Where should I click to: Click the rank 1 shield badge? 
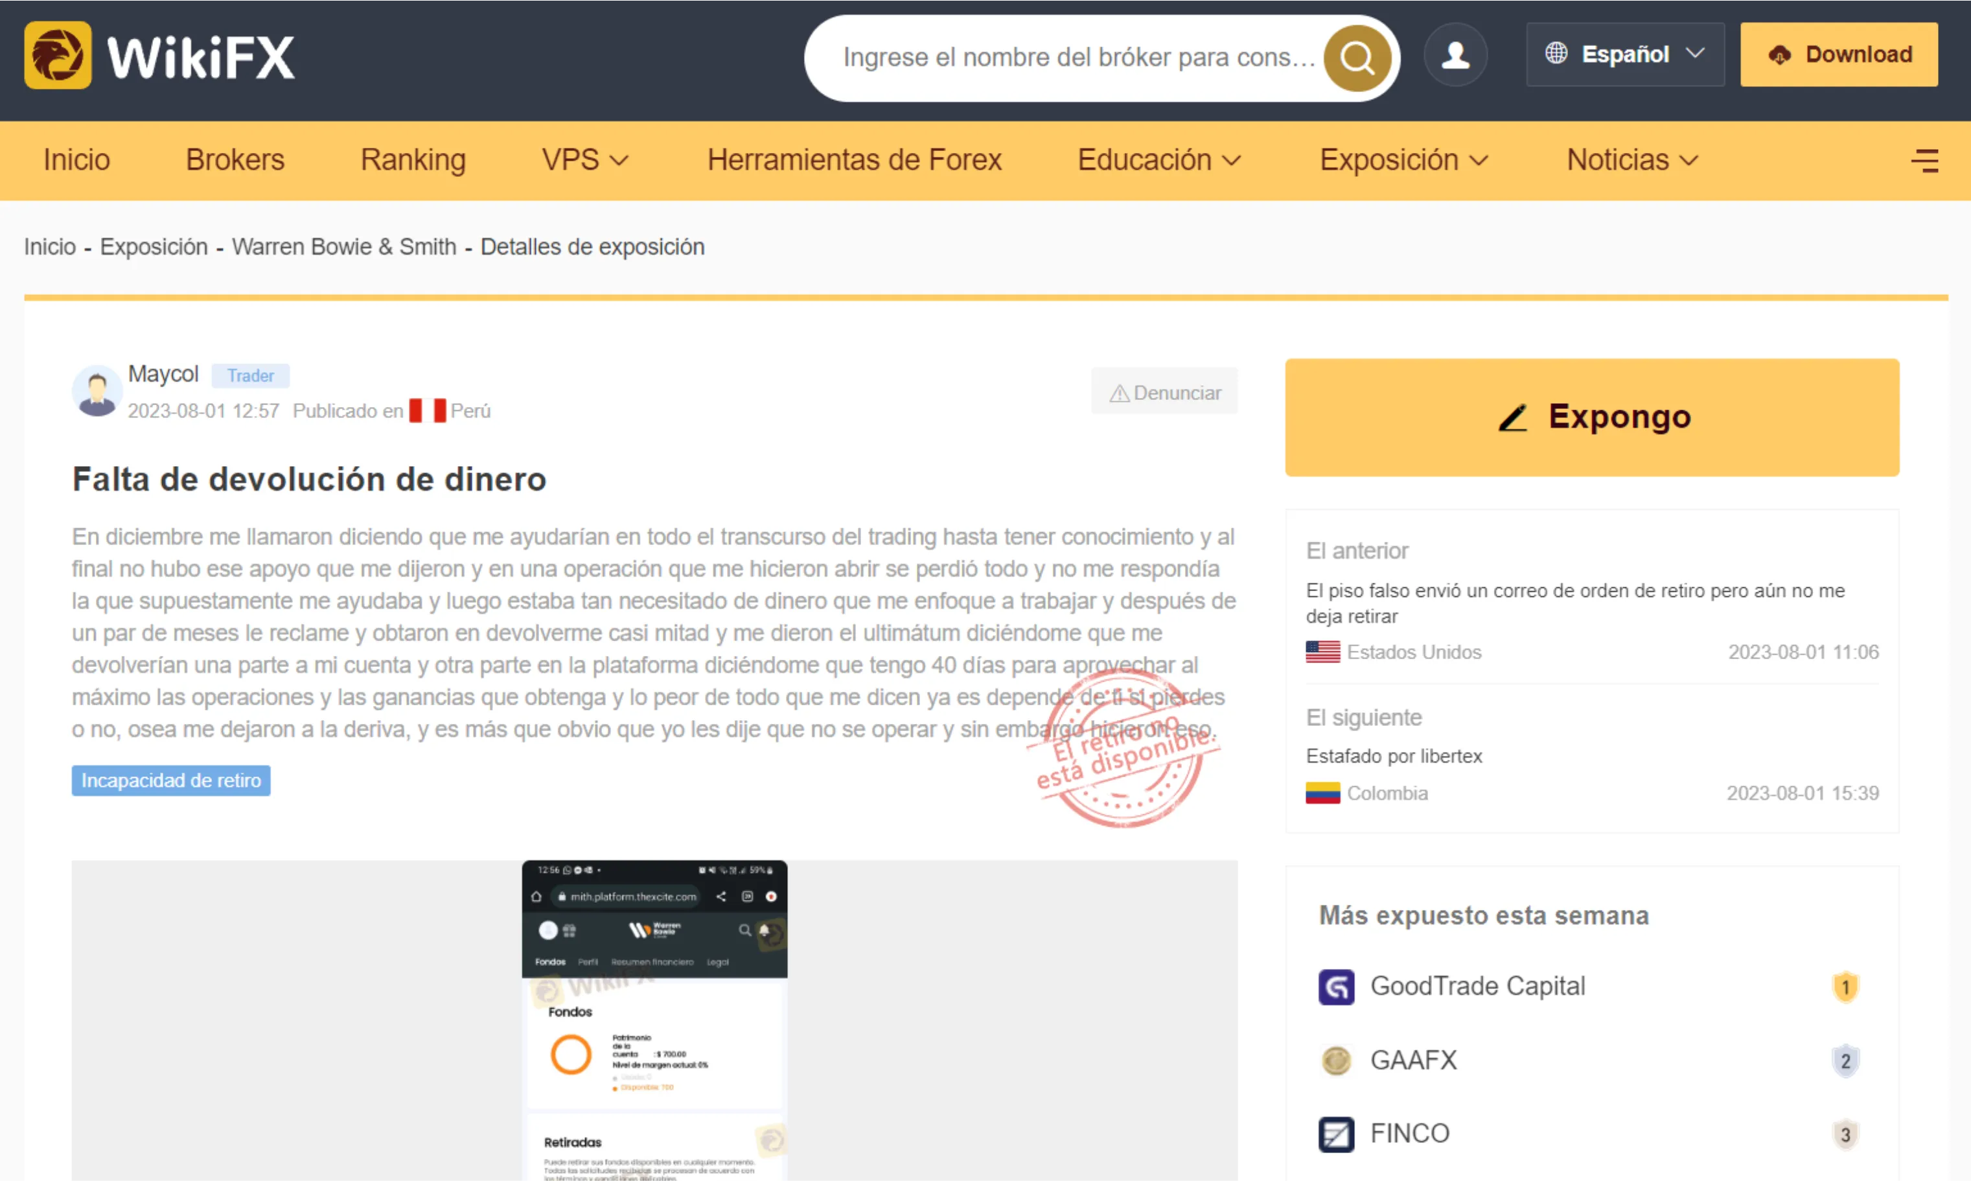[1845, 988]
